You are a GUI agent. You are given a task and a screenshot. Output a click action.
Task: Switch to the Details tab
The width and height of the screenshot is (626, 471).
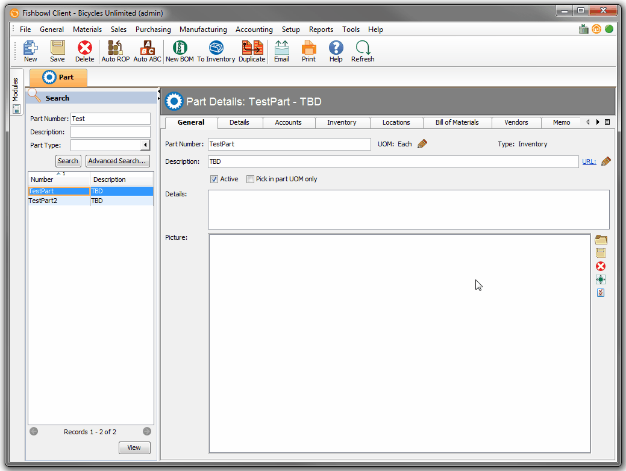[x=240, y=122]
